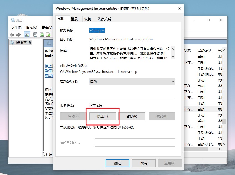Open the 查看(V) menu in Services
Viewport: 235px width, 175px height.
(x=47, y=28)
